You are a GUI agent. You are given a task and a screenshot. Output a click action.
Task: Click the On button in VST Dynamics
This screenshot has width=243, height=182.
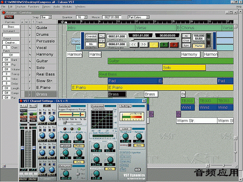tap(138, 170)
